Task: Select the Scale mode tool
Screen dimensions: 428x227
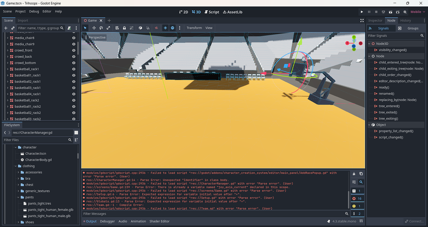Action: [108, 28]
